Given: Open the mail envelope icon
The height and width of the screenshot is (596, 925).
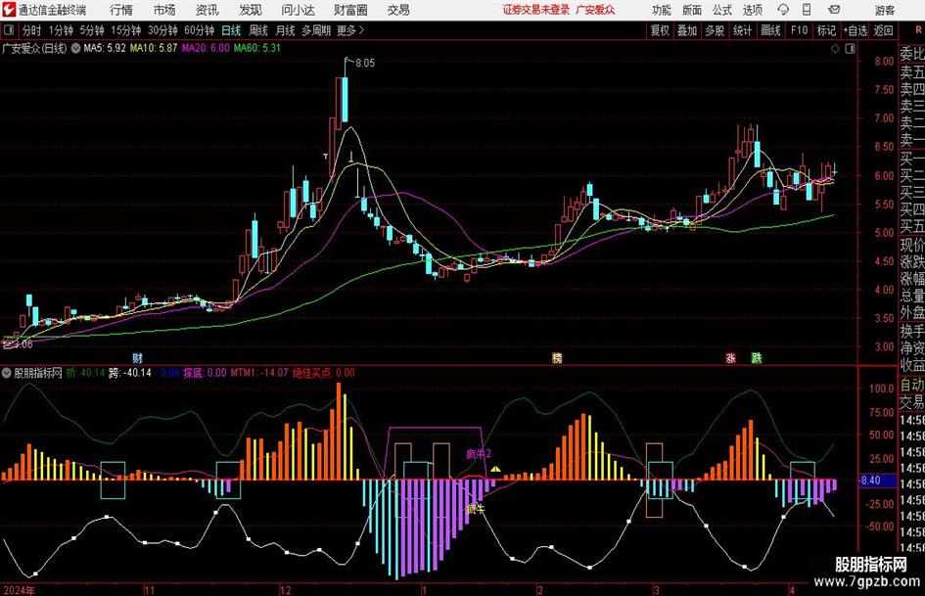Looking at the screenshot, I should (834, 10).
